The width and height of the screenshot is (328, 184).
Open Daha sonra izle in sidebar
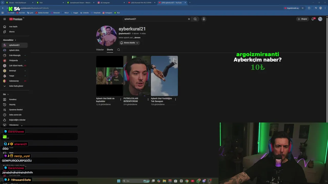[x=14, y=115]
